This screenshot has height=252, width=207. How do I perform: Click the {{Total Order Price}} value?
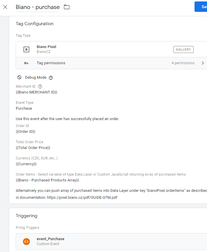33,148
